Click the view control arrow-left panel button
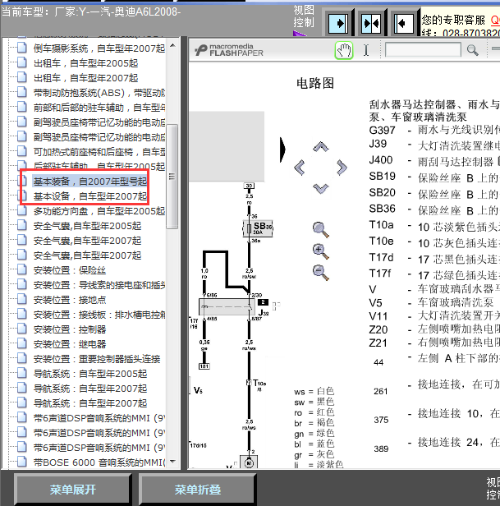This screenshot has width=500, height=506. 404,23
